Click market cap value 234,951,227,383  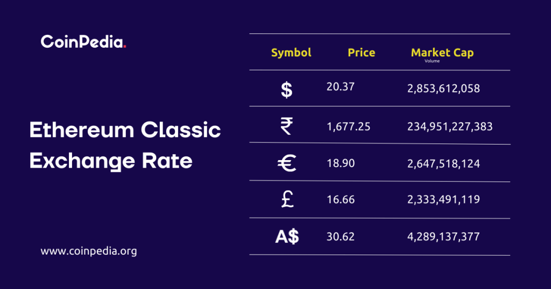point(450,127)
